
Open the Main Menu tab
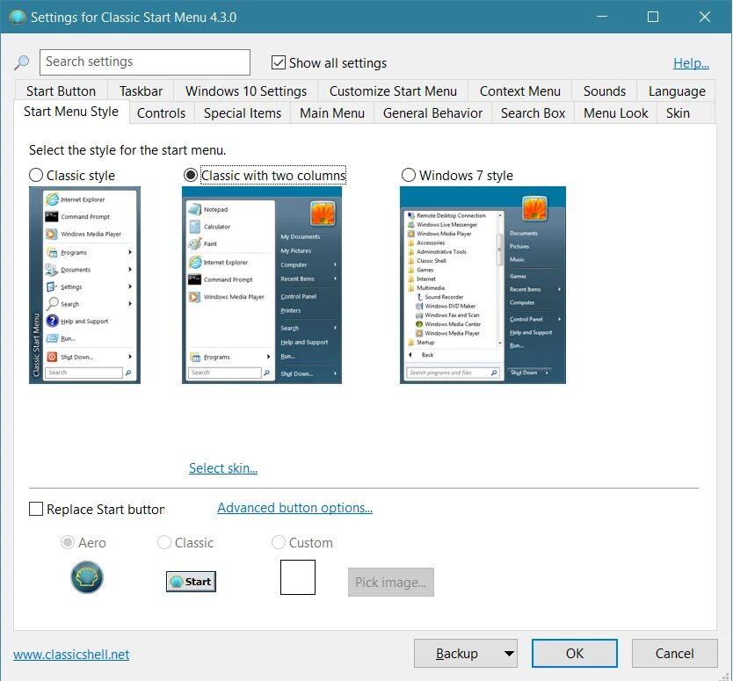click(x=332, y=113)
